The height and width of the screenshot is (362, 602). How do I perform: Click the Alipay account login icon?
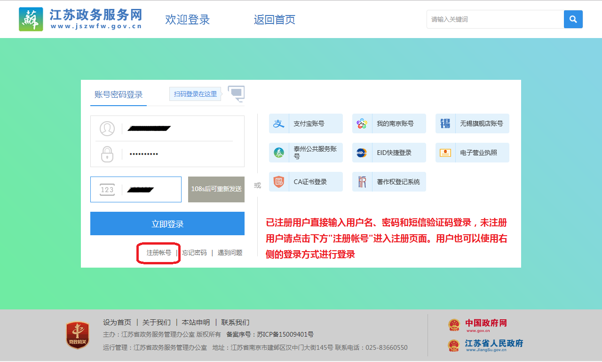(x=279, y=123)
